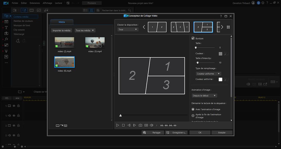Confirm with the OK button
Image resolution: width=281 pixels, height=149 pixels.
200,132
